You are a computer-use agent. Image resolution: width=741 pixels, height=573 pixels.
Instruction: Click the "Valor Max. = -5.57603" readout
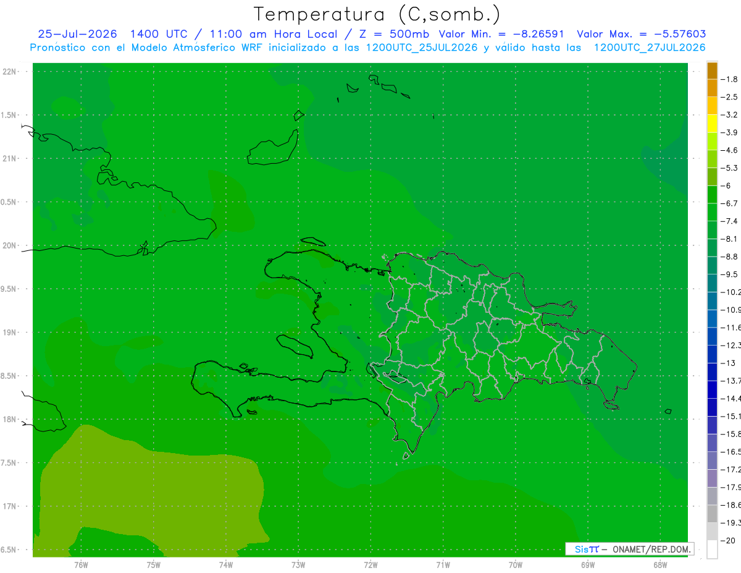pyautogui.click(x=641, y=34)
